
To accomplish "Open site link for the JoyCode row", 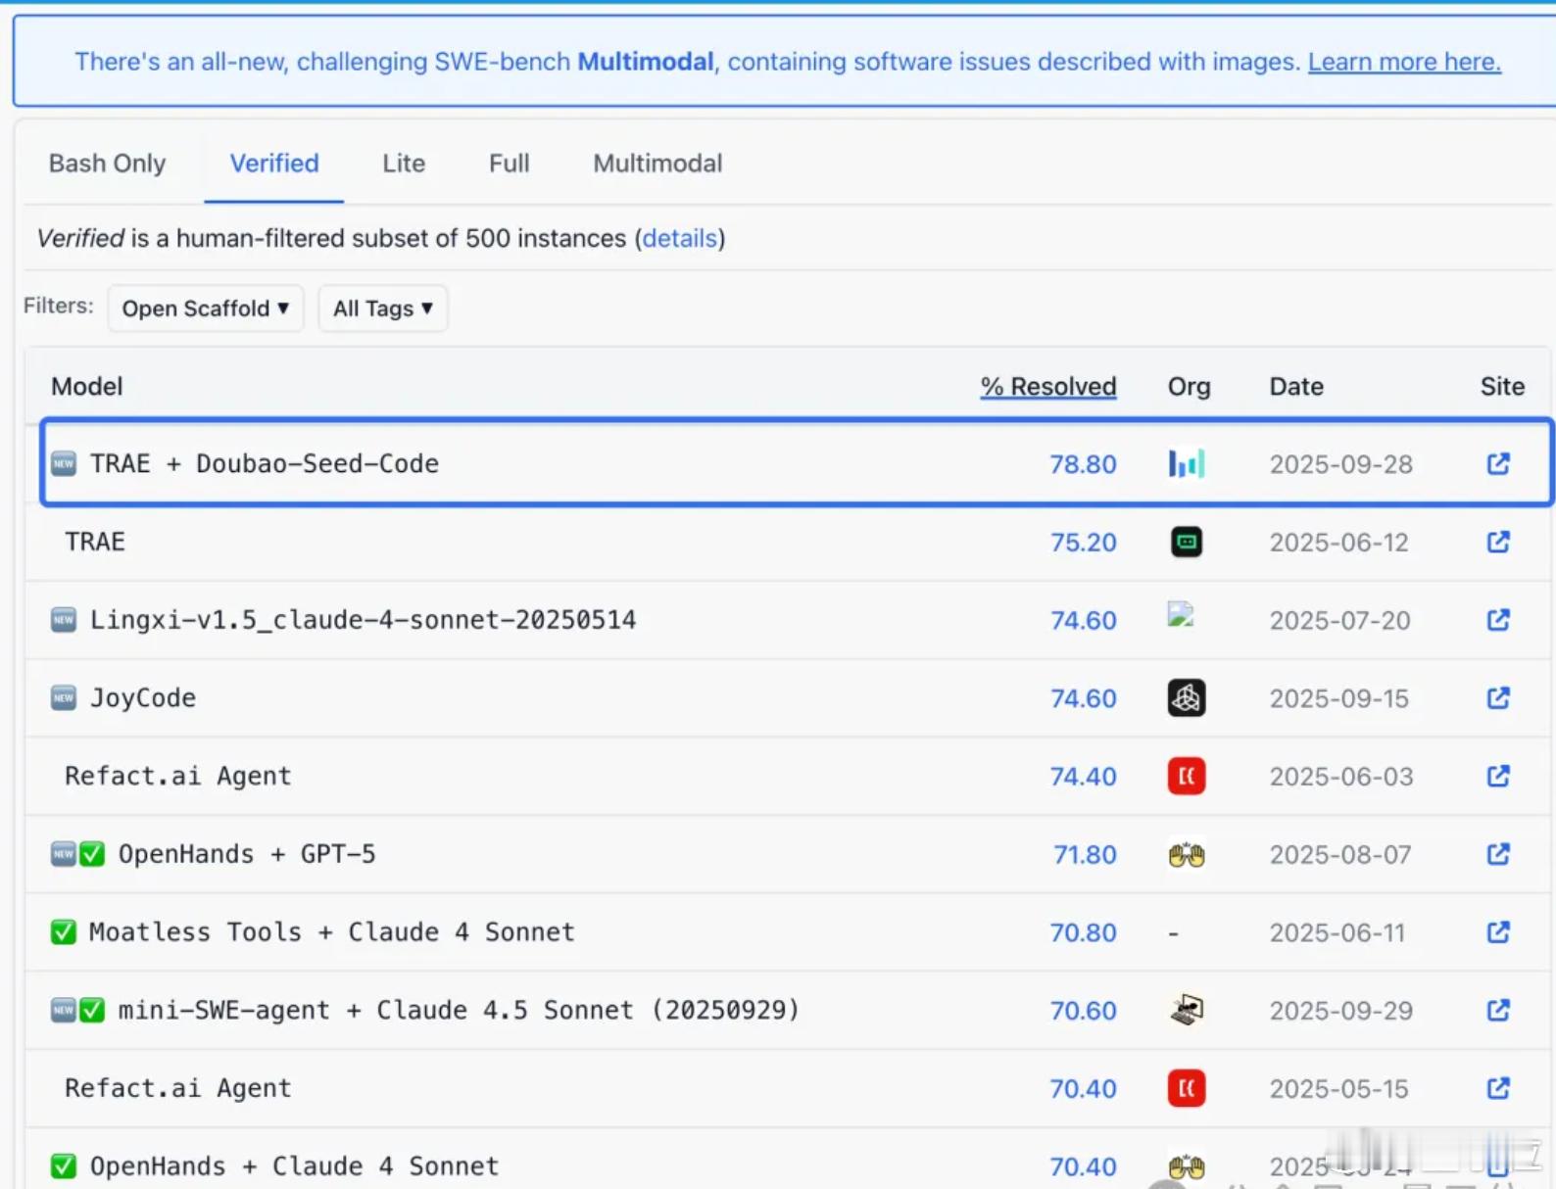I will coord(1498,697).
